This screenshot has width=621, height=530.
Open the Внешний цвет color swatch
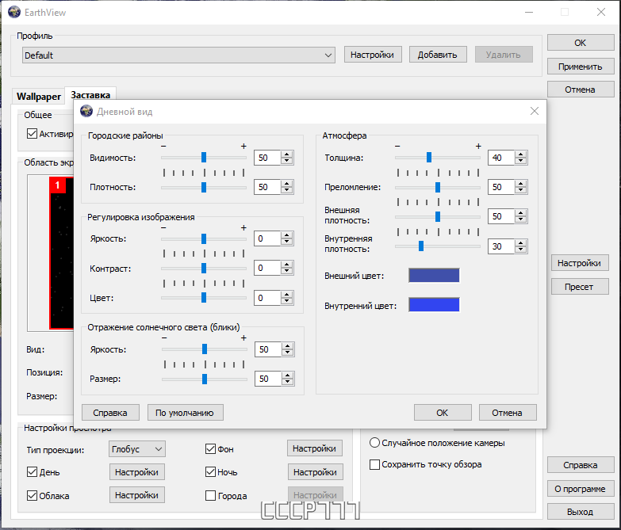coord(434,275)
